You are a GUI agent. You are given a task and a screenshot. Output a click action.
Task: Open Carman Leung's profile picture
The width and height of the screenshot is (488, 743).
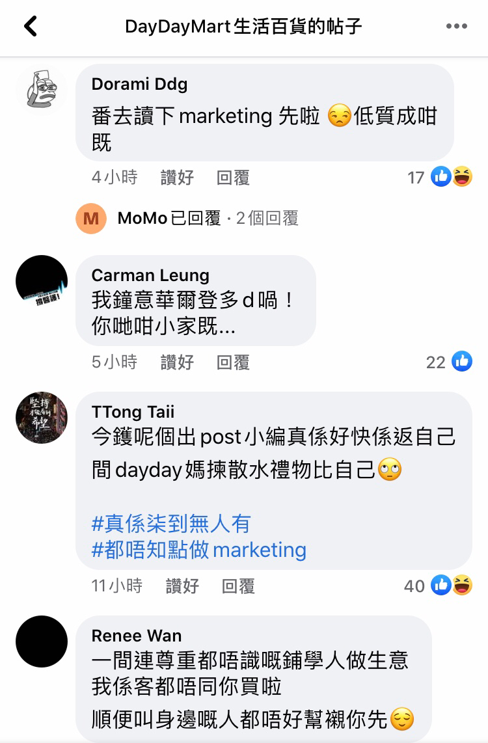point(42,281)
